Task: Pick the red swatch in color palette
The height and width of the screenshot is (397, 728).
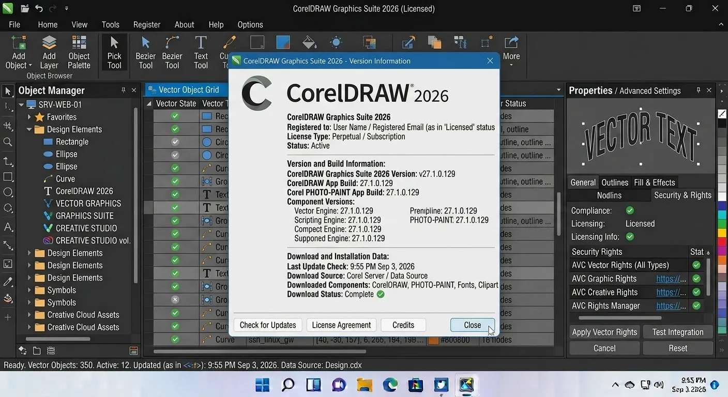Action: 722,242
